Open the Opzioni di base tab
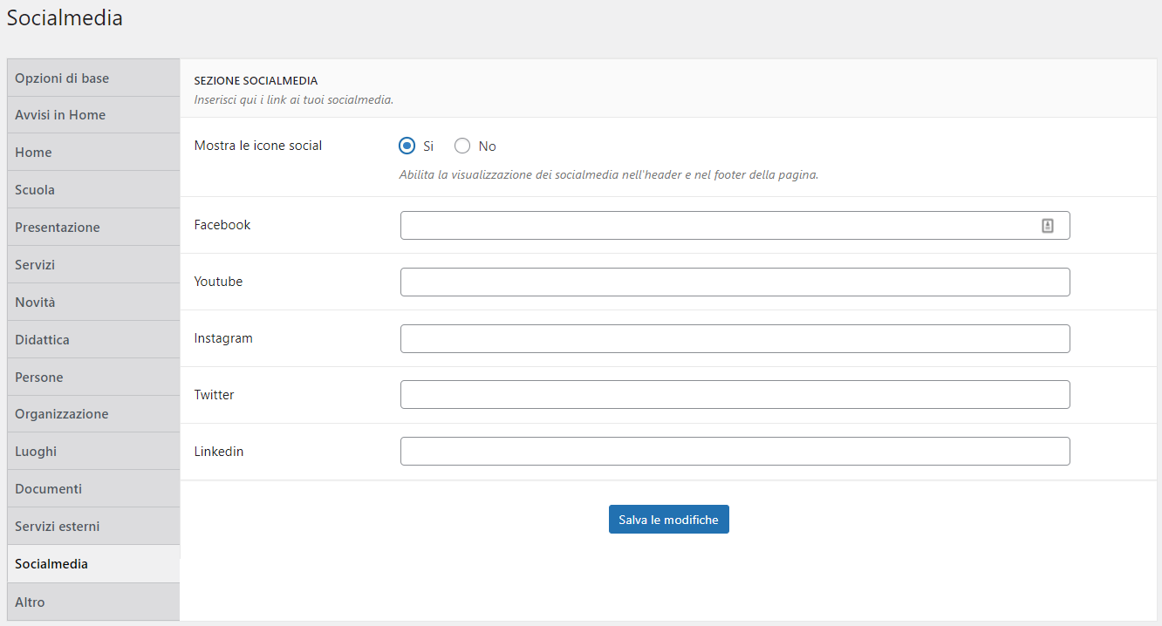1162x626 pixels. 93,78
